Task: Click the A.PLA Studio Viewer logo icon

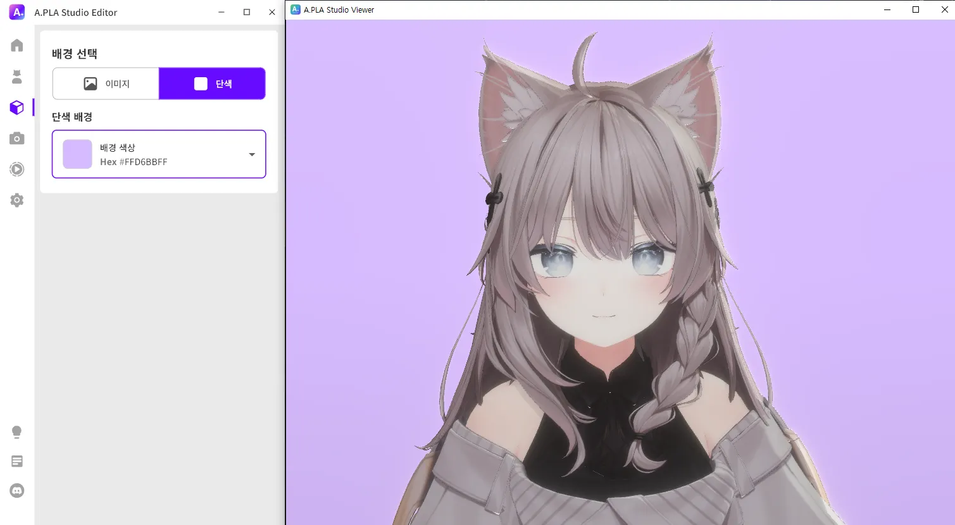Action: point(296,9)
